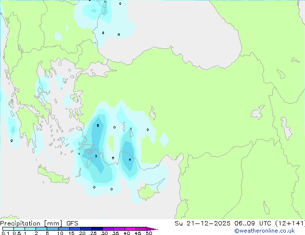Screen dimensions: 305x235
Task: Click the 'GFS' model label
Action: pyautogui.click(x=72, y=223)
